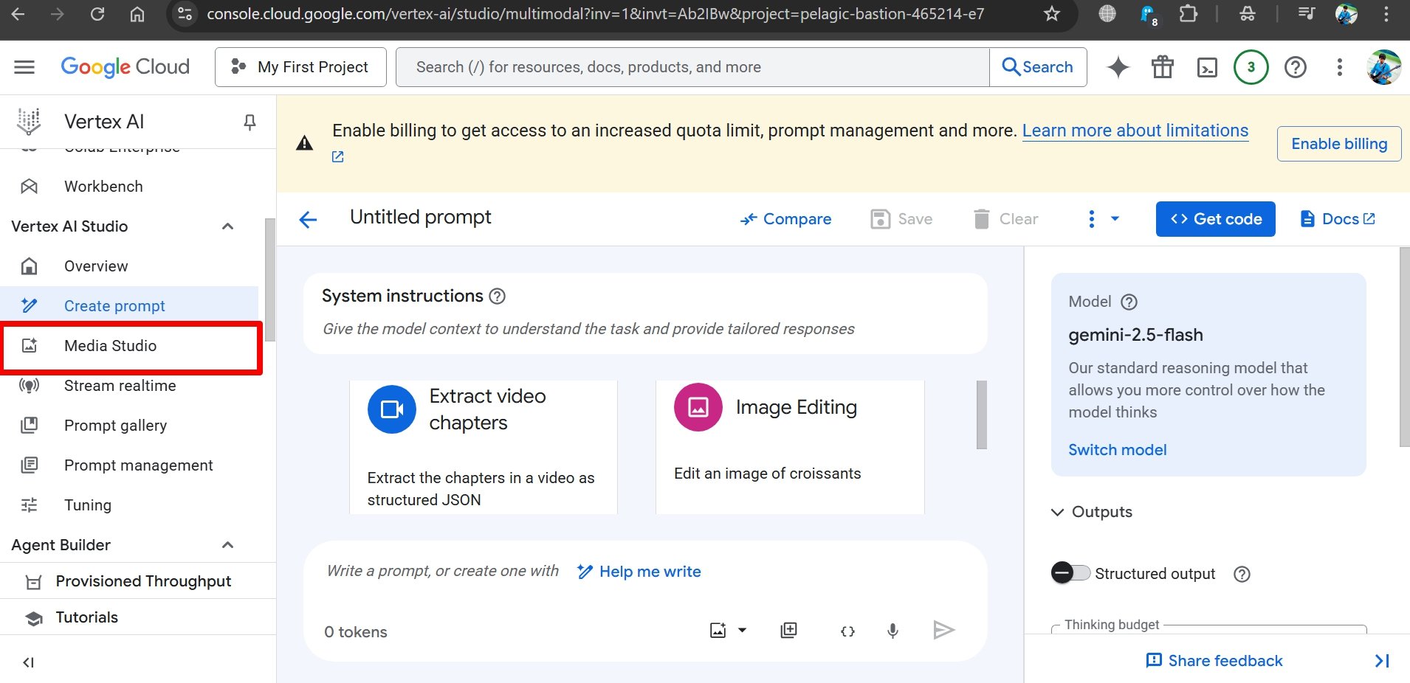Click the Write a prompt field

tap(443, 571)
